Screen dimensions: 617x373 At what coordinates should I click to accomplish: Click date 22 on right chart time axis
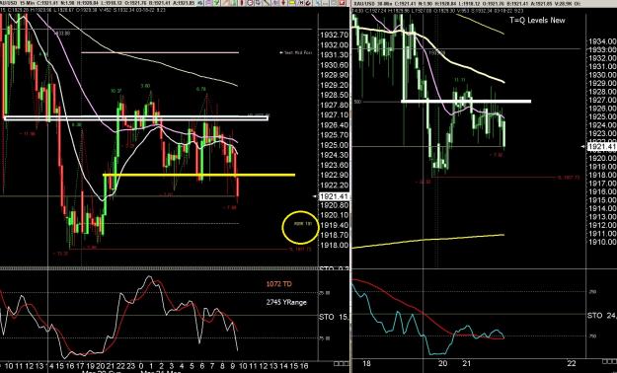pos(571,363)
